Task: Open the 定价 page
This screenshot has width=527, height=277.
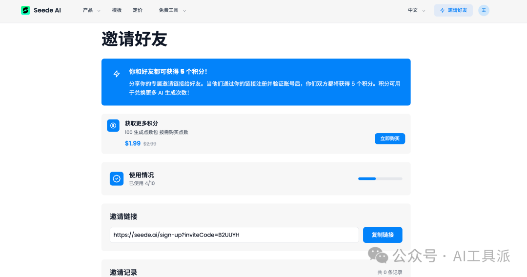Action: 138,10
